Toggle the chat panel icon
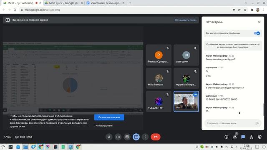The image size is (267, 150). click(243, 137)
